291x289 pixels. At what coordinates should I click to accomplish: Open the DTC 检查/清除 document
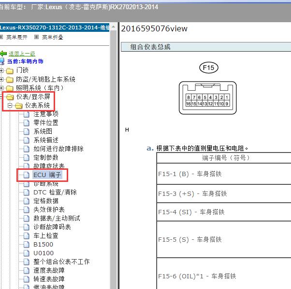tap(55, 193)
